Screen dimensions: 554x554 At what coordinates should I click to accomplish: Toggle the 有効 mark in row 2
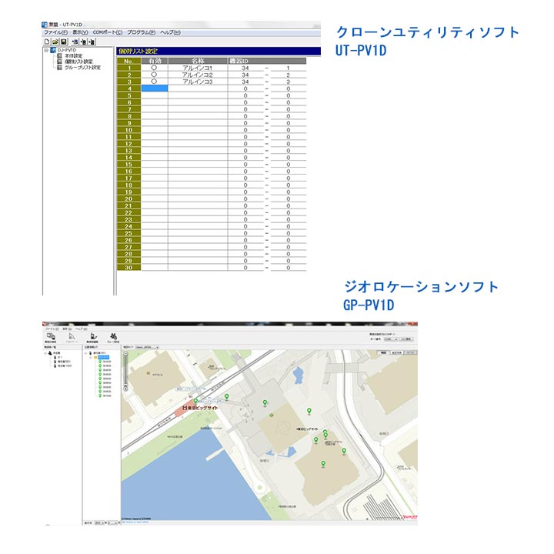[x=154, y=75]
